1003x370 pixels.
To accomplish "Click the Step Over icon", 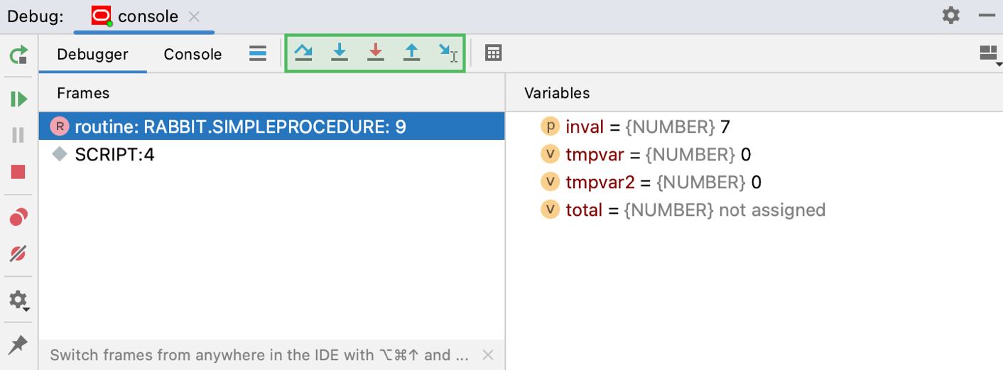I will pos(303,53).
